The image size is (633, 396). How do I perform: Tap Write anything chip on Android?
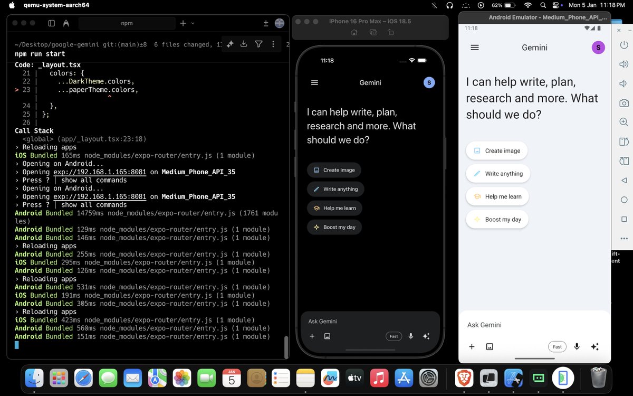498,174
